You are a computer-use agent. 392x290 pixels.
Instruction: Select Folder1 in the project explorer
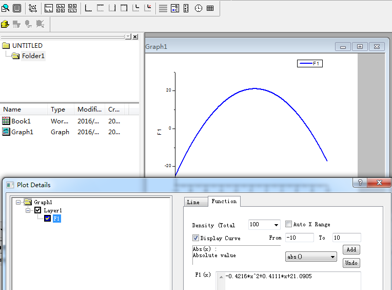[33, 56]
